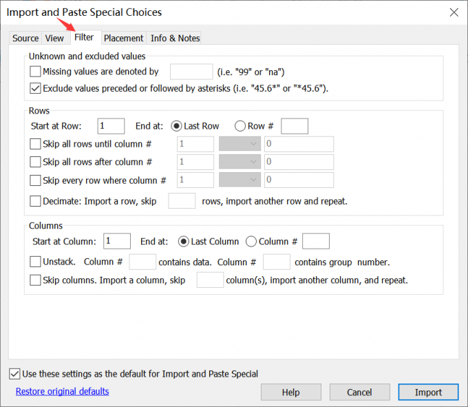This screenshot has height=407, width=468.
Task: Select the 'Last Row' radio button
Action: pyautogui.click(x=176, y=126)
